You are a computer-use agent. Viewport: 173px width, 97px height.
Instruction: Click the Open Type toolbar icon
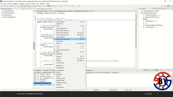click(x=39, y=6)
